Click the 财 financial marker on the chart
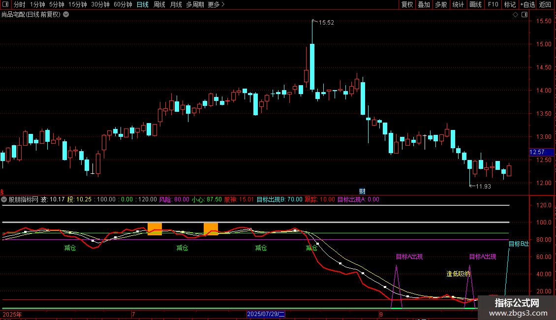Image resolution: width=556 pixels, height=320 pixels. [x=362, y=191]
